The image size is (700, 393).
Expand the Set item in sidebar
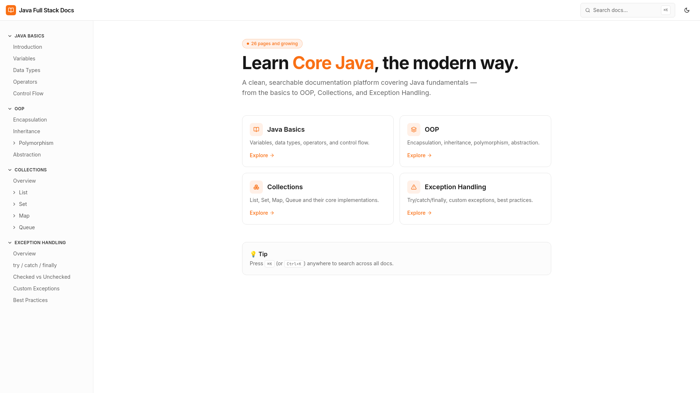(14, 204)
